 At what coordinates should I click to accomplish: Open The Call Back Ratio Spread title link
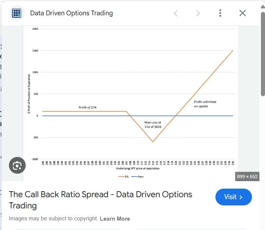[100, 200]
